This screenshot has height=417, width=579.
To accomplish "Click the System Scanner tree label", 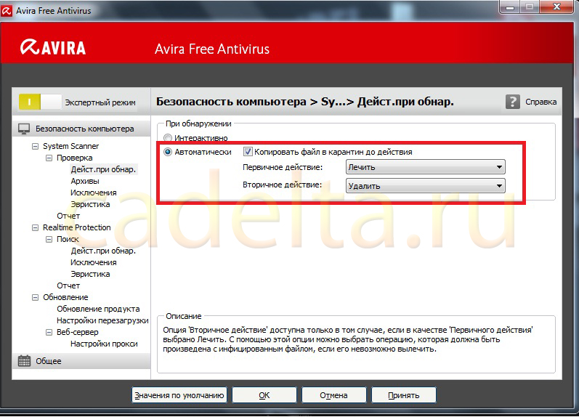I will pyautogui.click(x=71, y=146).
